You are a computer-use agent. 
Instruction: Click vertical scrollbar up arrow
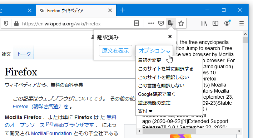coord(245,34)
